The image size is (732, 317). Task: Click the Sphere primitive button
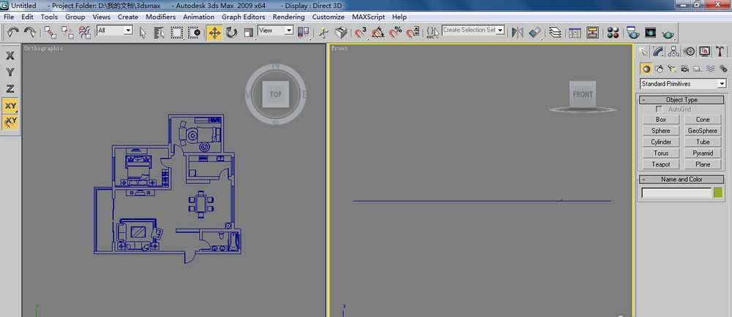[x=660, y=131]
